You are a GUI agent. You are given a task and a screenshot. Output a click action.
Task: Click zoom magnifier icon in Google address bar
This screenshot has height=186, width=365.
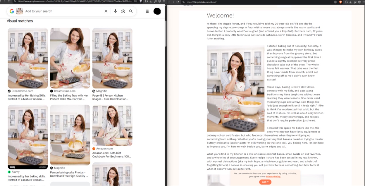coord(136,1)
